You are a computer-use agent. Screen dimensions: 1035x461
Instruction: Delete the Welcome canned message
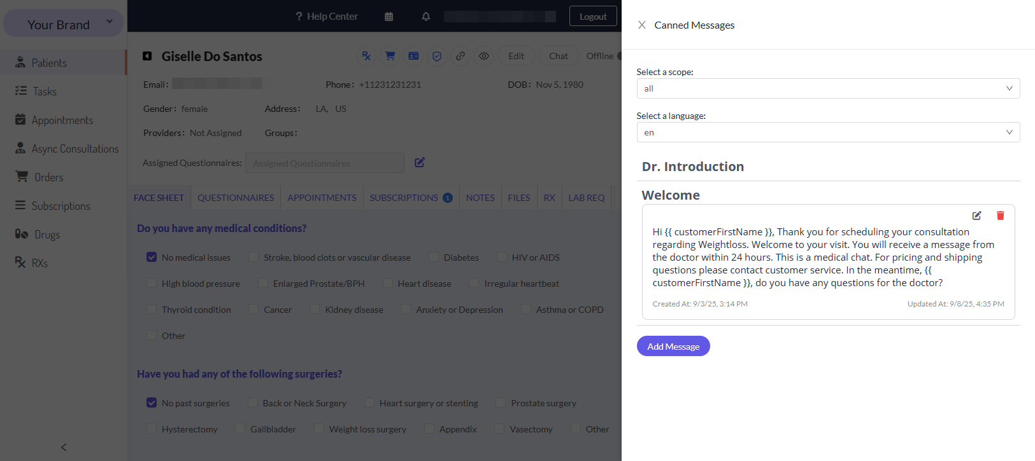[1000, 216]
